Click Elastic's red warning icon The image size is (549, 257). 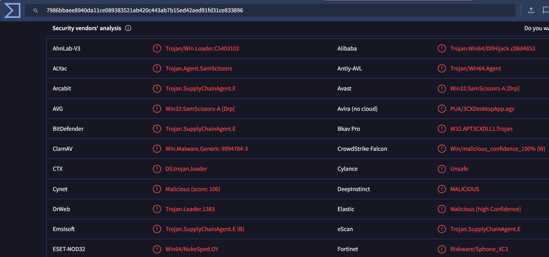point(442,209)
